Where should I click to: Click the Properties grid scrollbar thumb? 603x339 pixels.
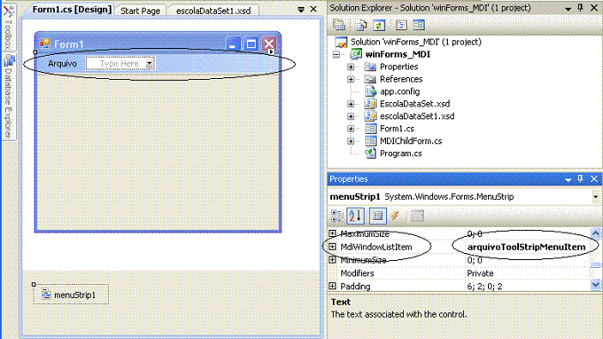click(x=595, y=265)
